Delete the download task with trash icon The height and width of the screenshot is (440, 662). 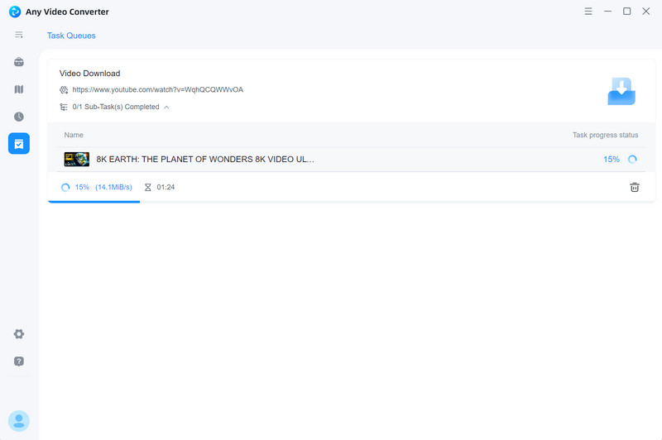pos(635,187)
